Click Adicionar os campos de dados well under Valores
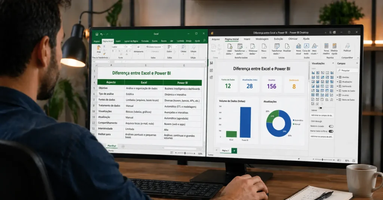The image size is (383, 200). [x=322, y=115]
